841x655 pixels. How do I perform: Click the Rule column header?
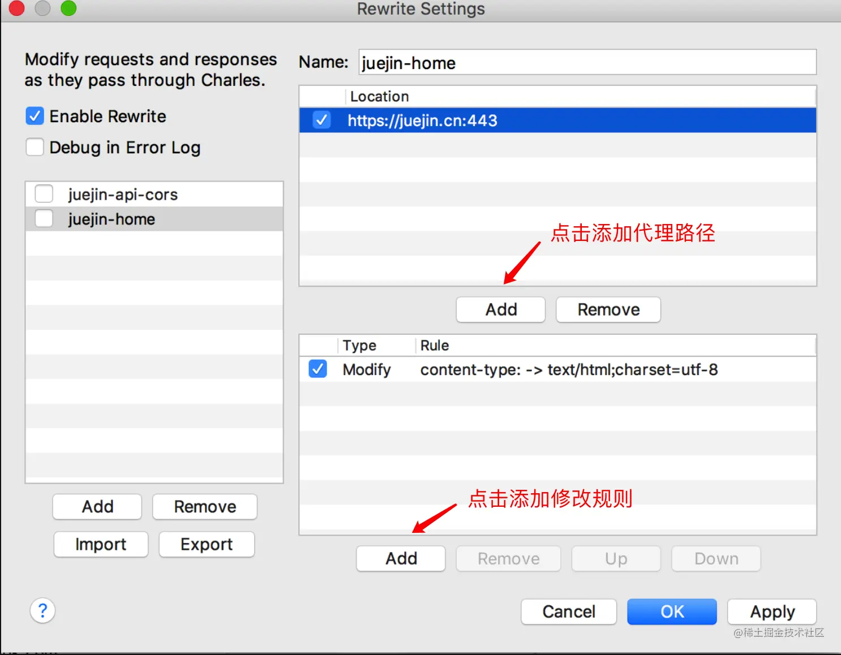tap(616, 345)
